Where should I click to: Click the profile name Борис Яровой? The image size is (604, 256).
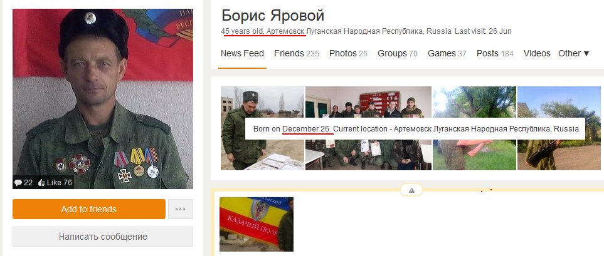(273, 16)
